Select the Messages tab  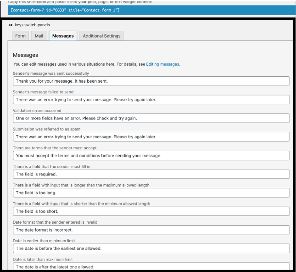coord(63,36)
